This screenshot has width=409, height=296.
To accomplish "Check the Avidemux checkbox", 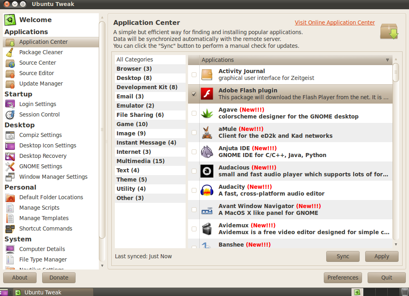I will [194, 229].
